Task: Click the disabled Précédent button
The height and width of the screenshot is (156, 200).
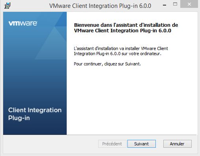Action: point(112,144)
